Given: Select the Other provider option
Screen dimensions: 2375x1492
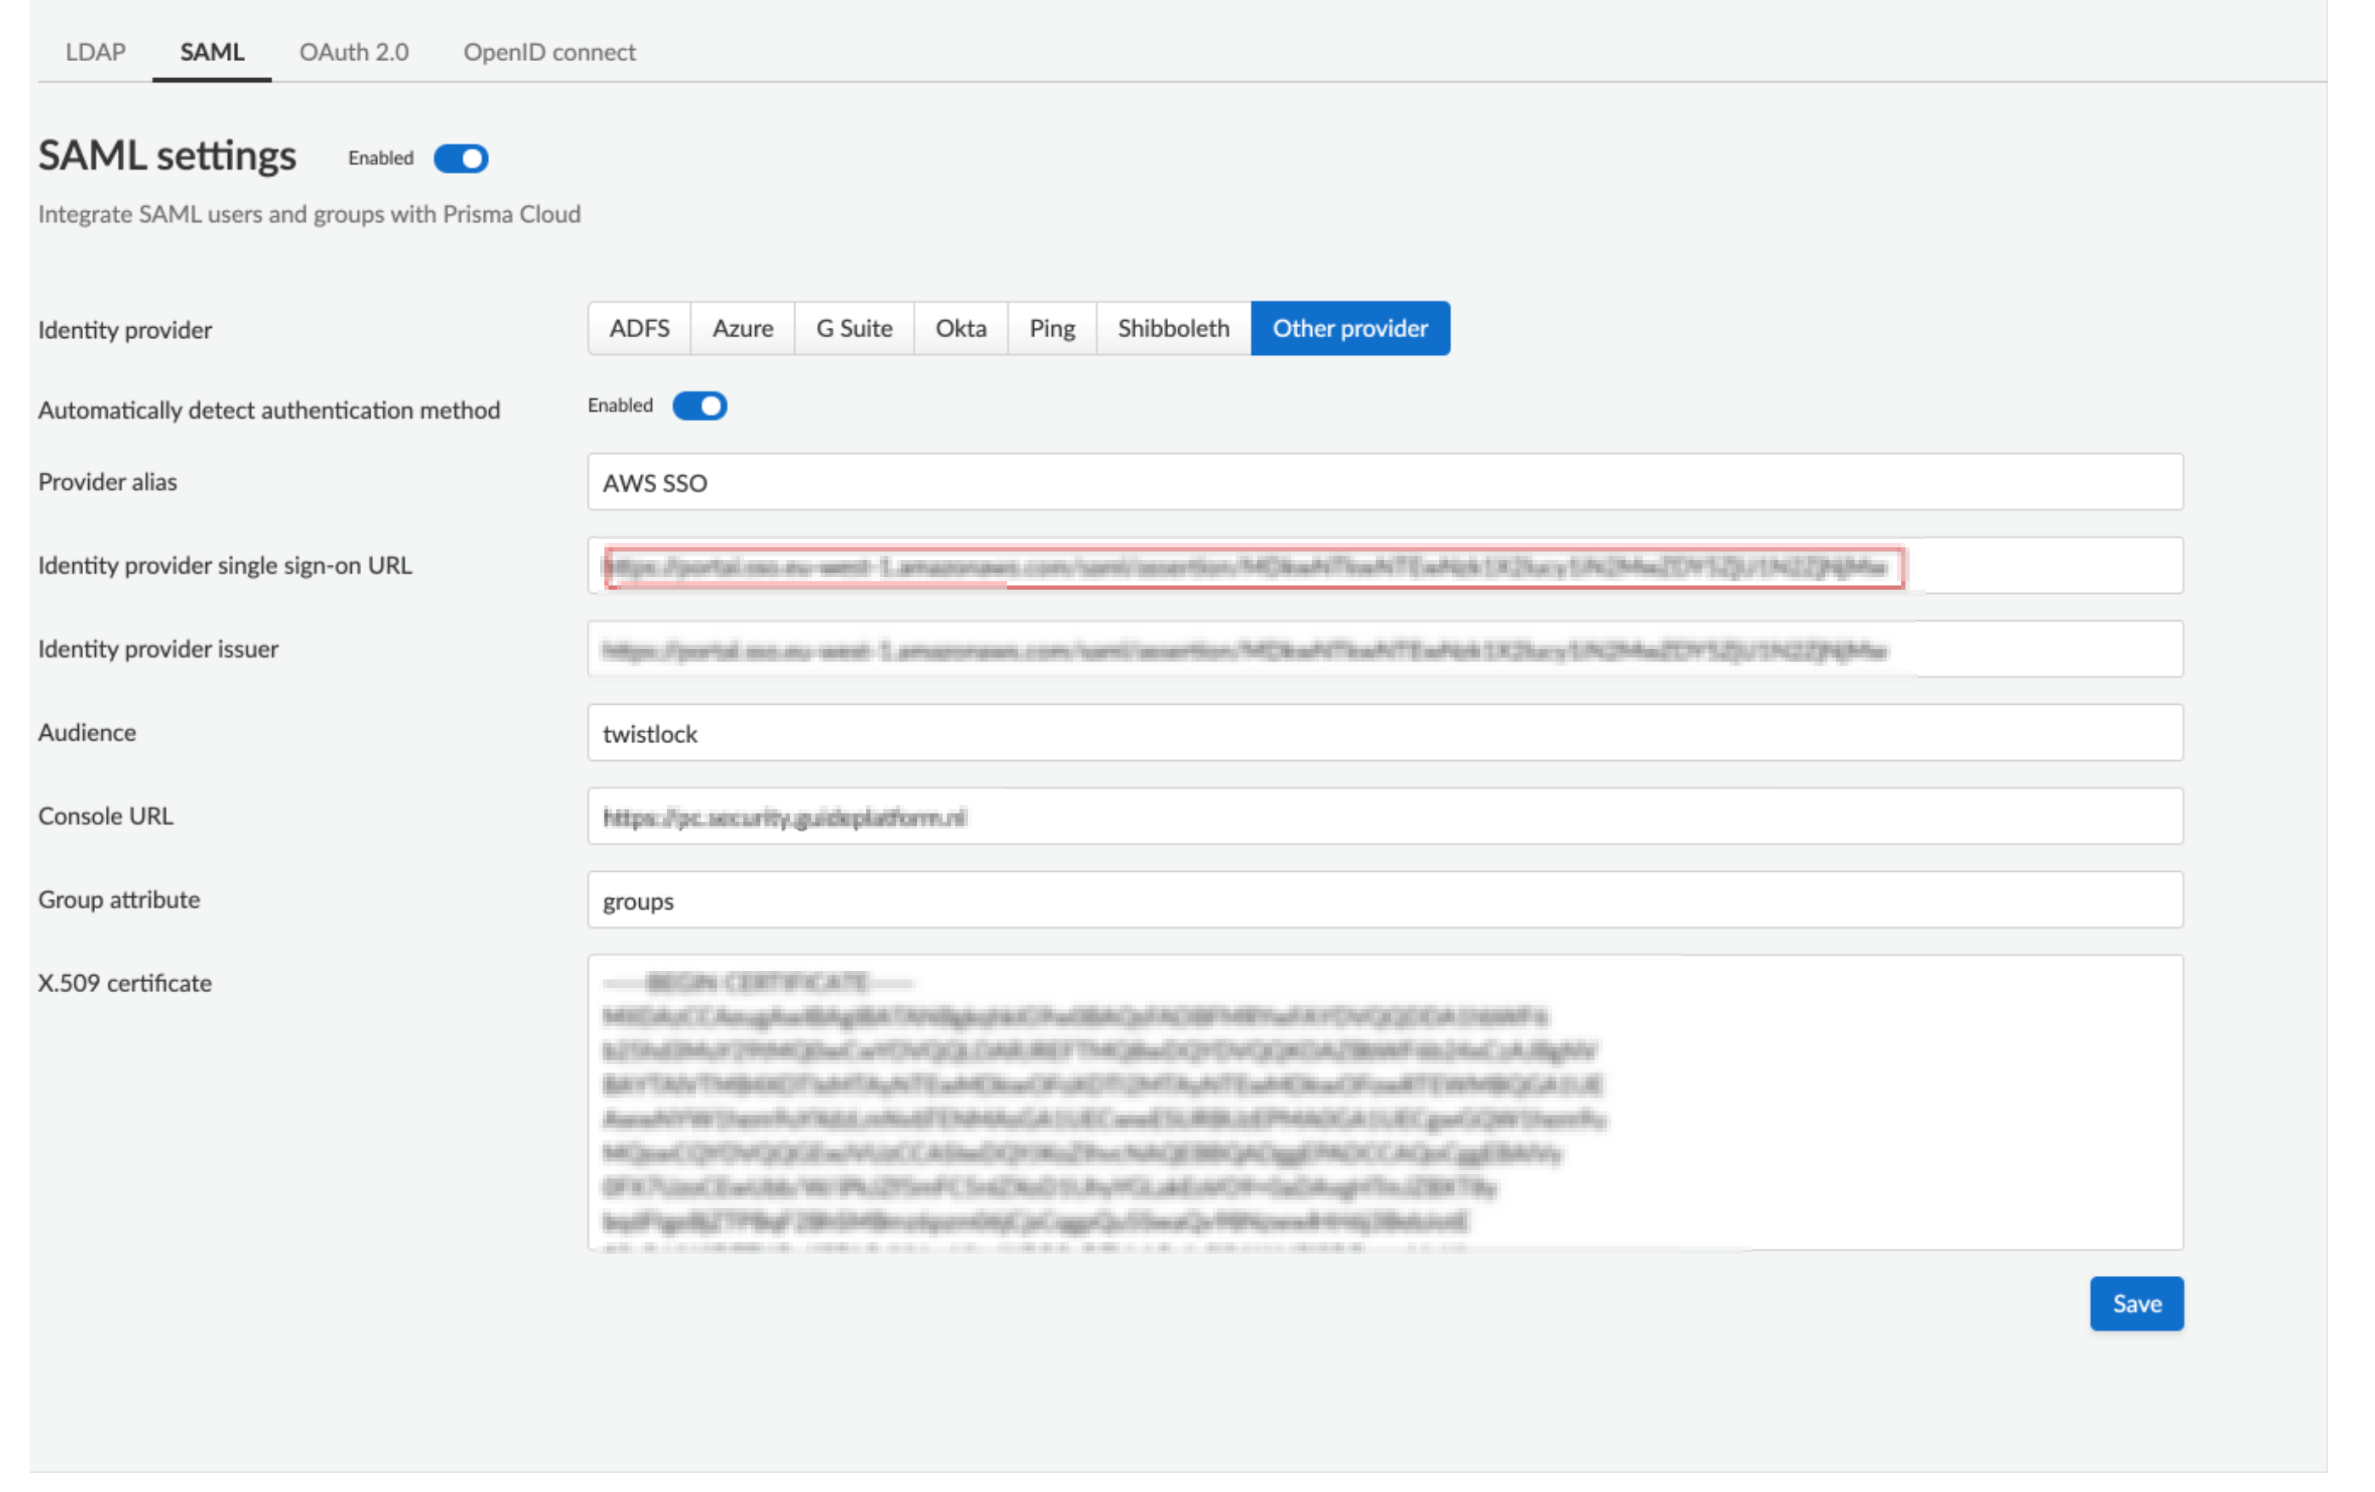Looking at the screenshot, I should click(x=1350, y=329).
